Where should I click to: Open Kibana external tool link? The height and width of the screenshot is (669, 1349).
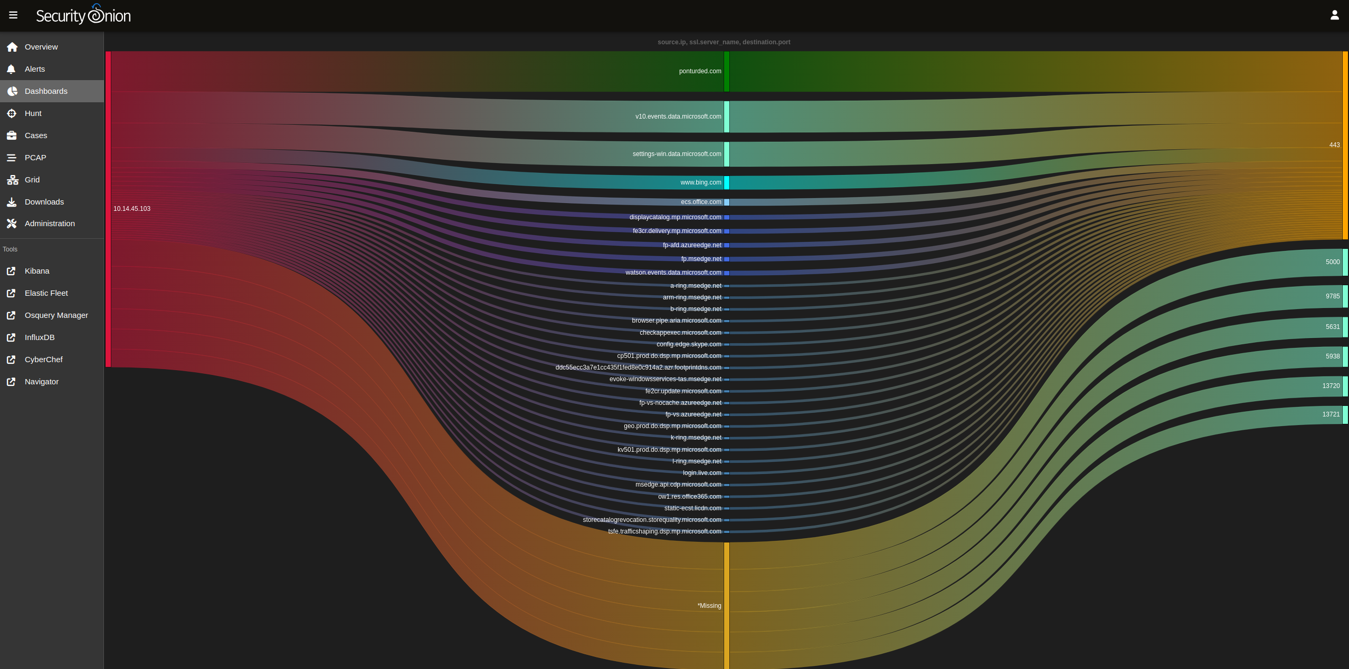(x=37, y=271)
